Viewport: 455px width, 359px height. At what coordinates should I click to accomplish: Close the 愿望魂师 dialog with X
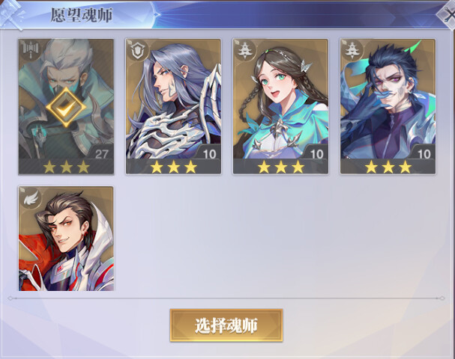pos(448,15)
